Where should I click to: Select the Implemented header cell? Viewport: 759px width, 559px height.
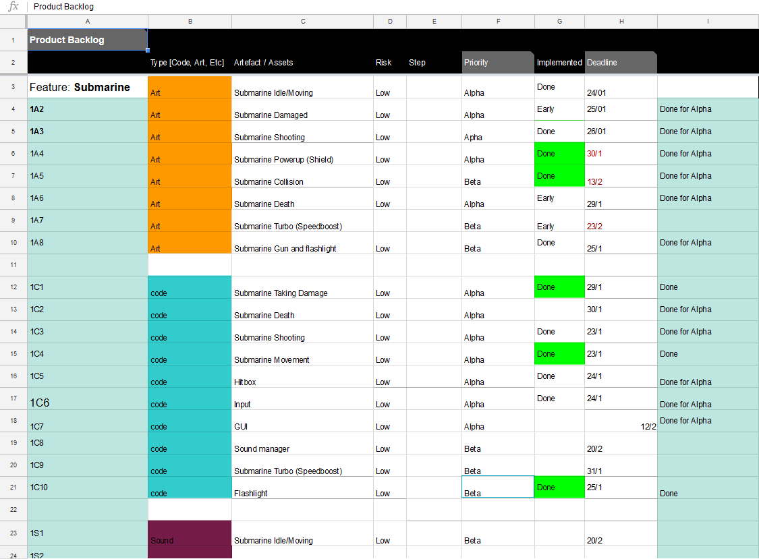[559, 62]
